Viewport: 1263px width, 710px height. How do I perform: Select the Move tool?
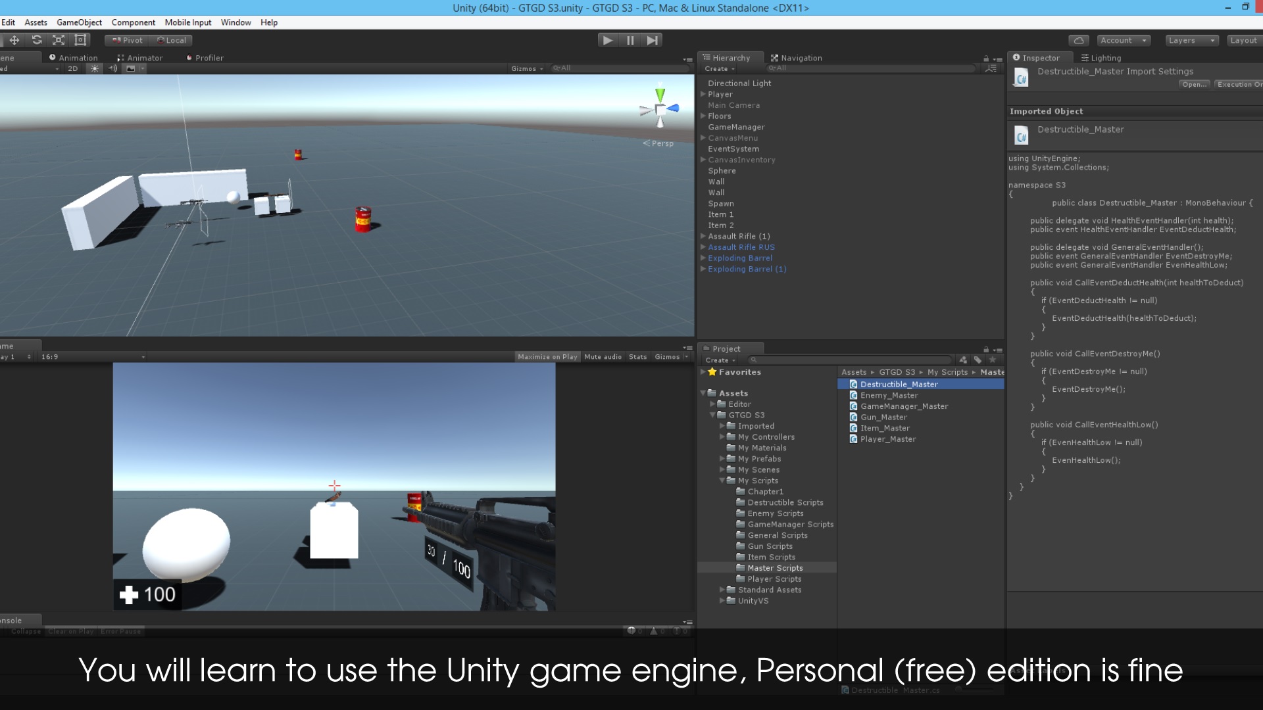click(14, 40)
